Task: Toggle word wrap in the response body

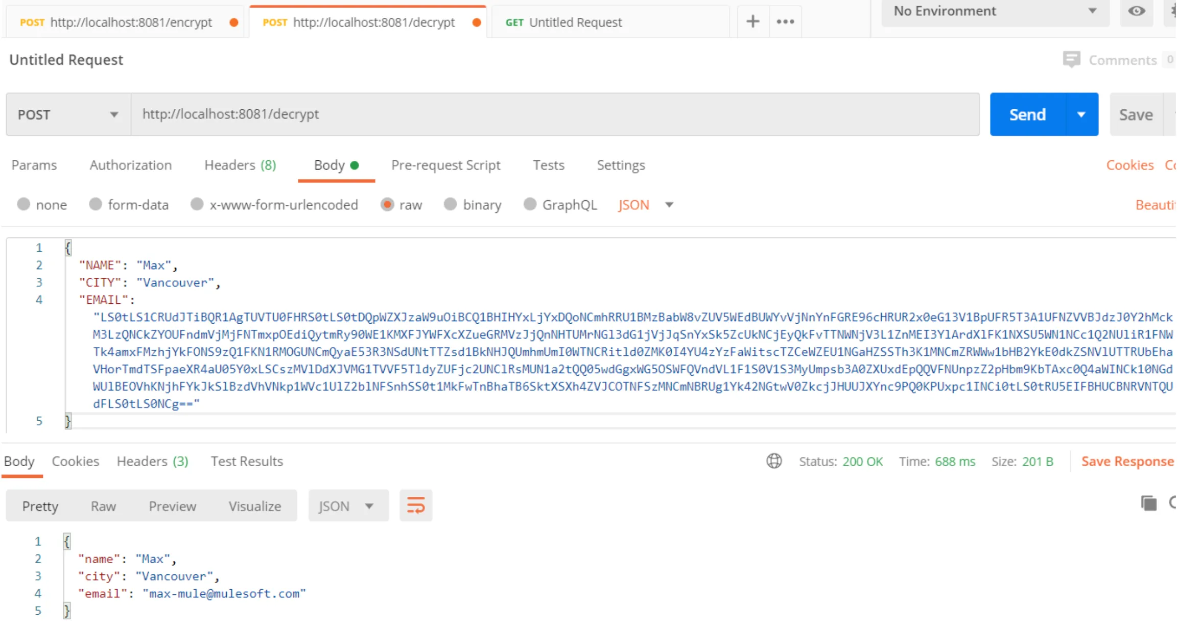Action: pos(416,505)
